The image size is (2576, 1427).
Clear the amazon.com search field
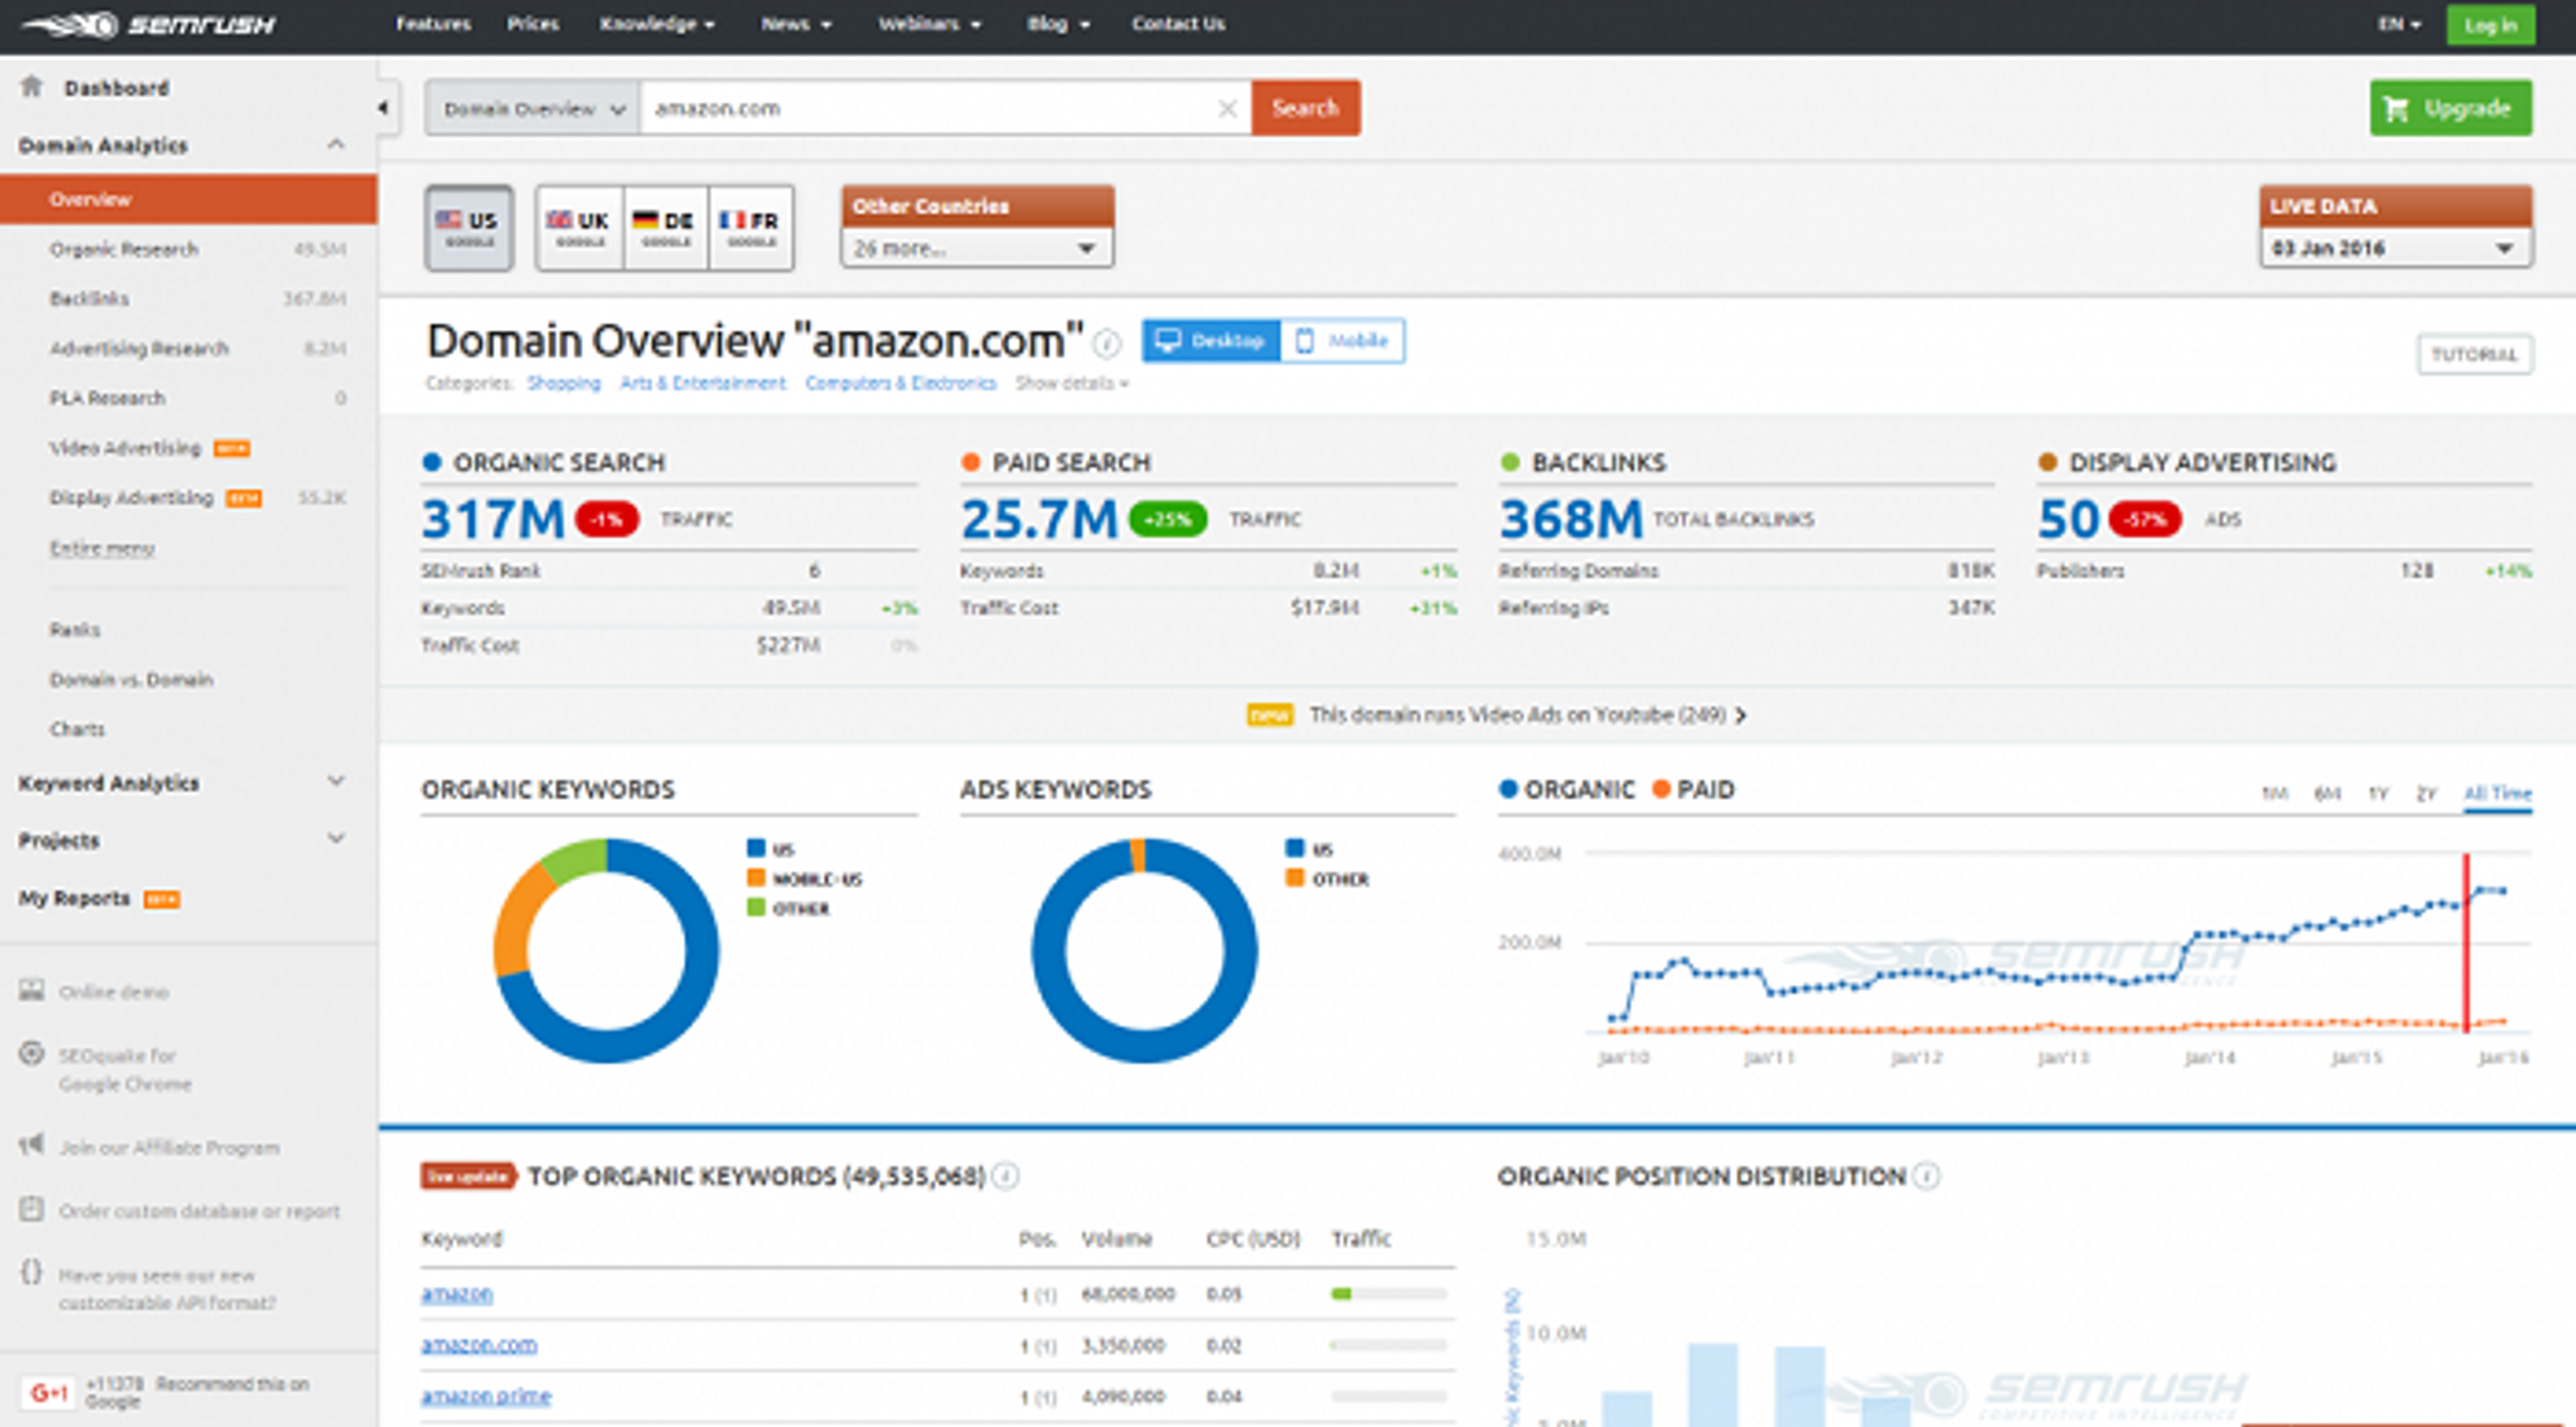click(1227, 108)
